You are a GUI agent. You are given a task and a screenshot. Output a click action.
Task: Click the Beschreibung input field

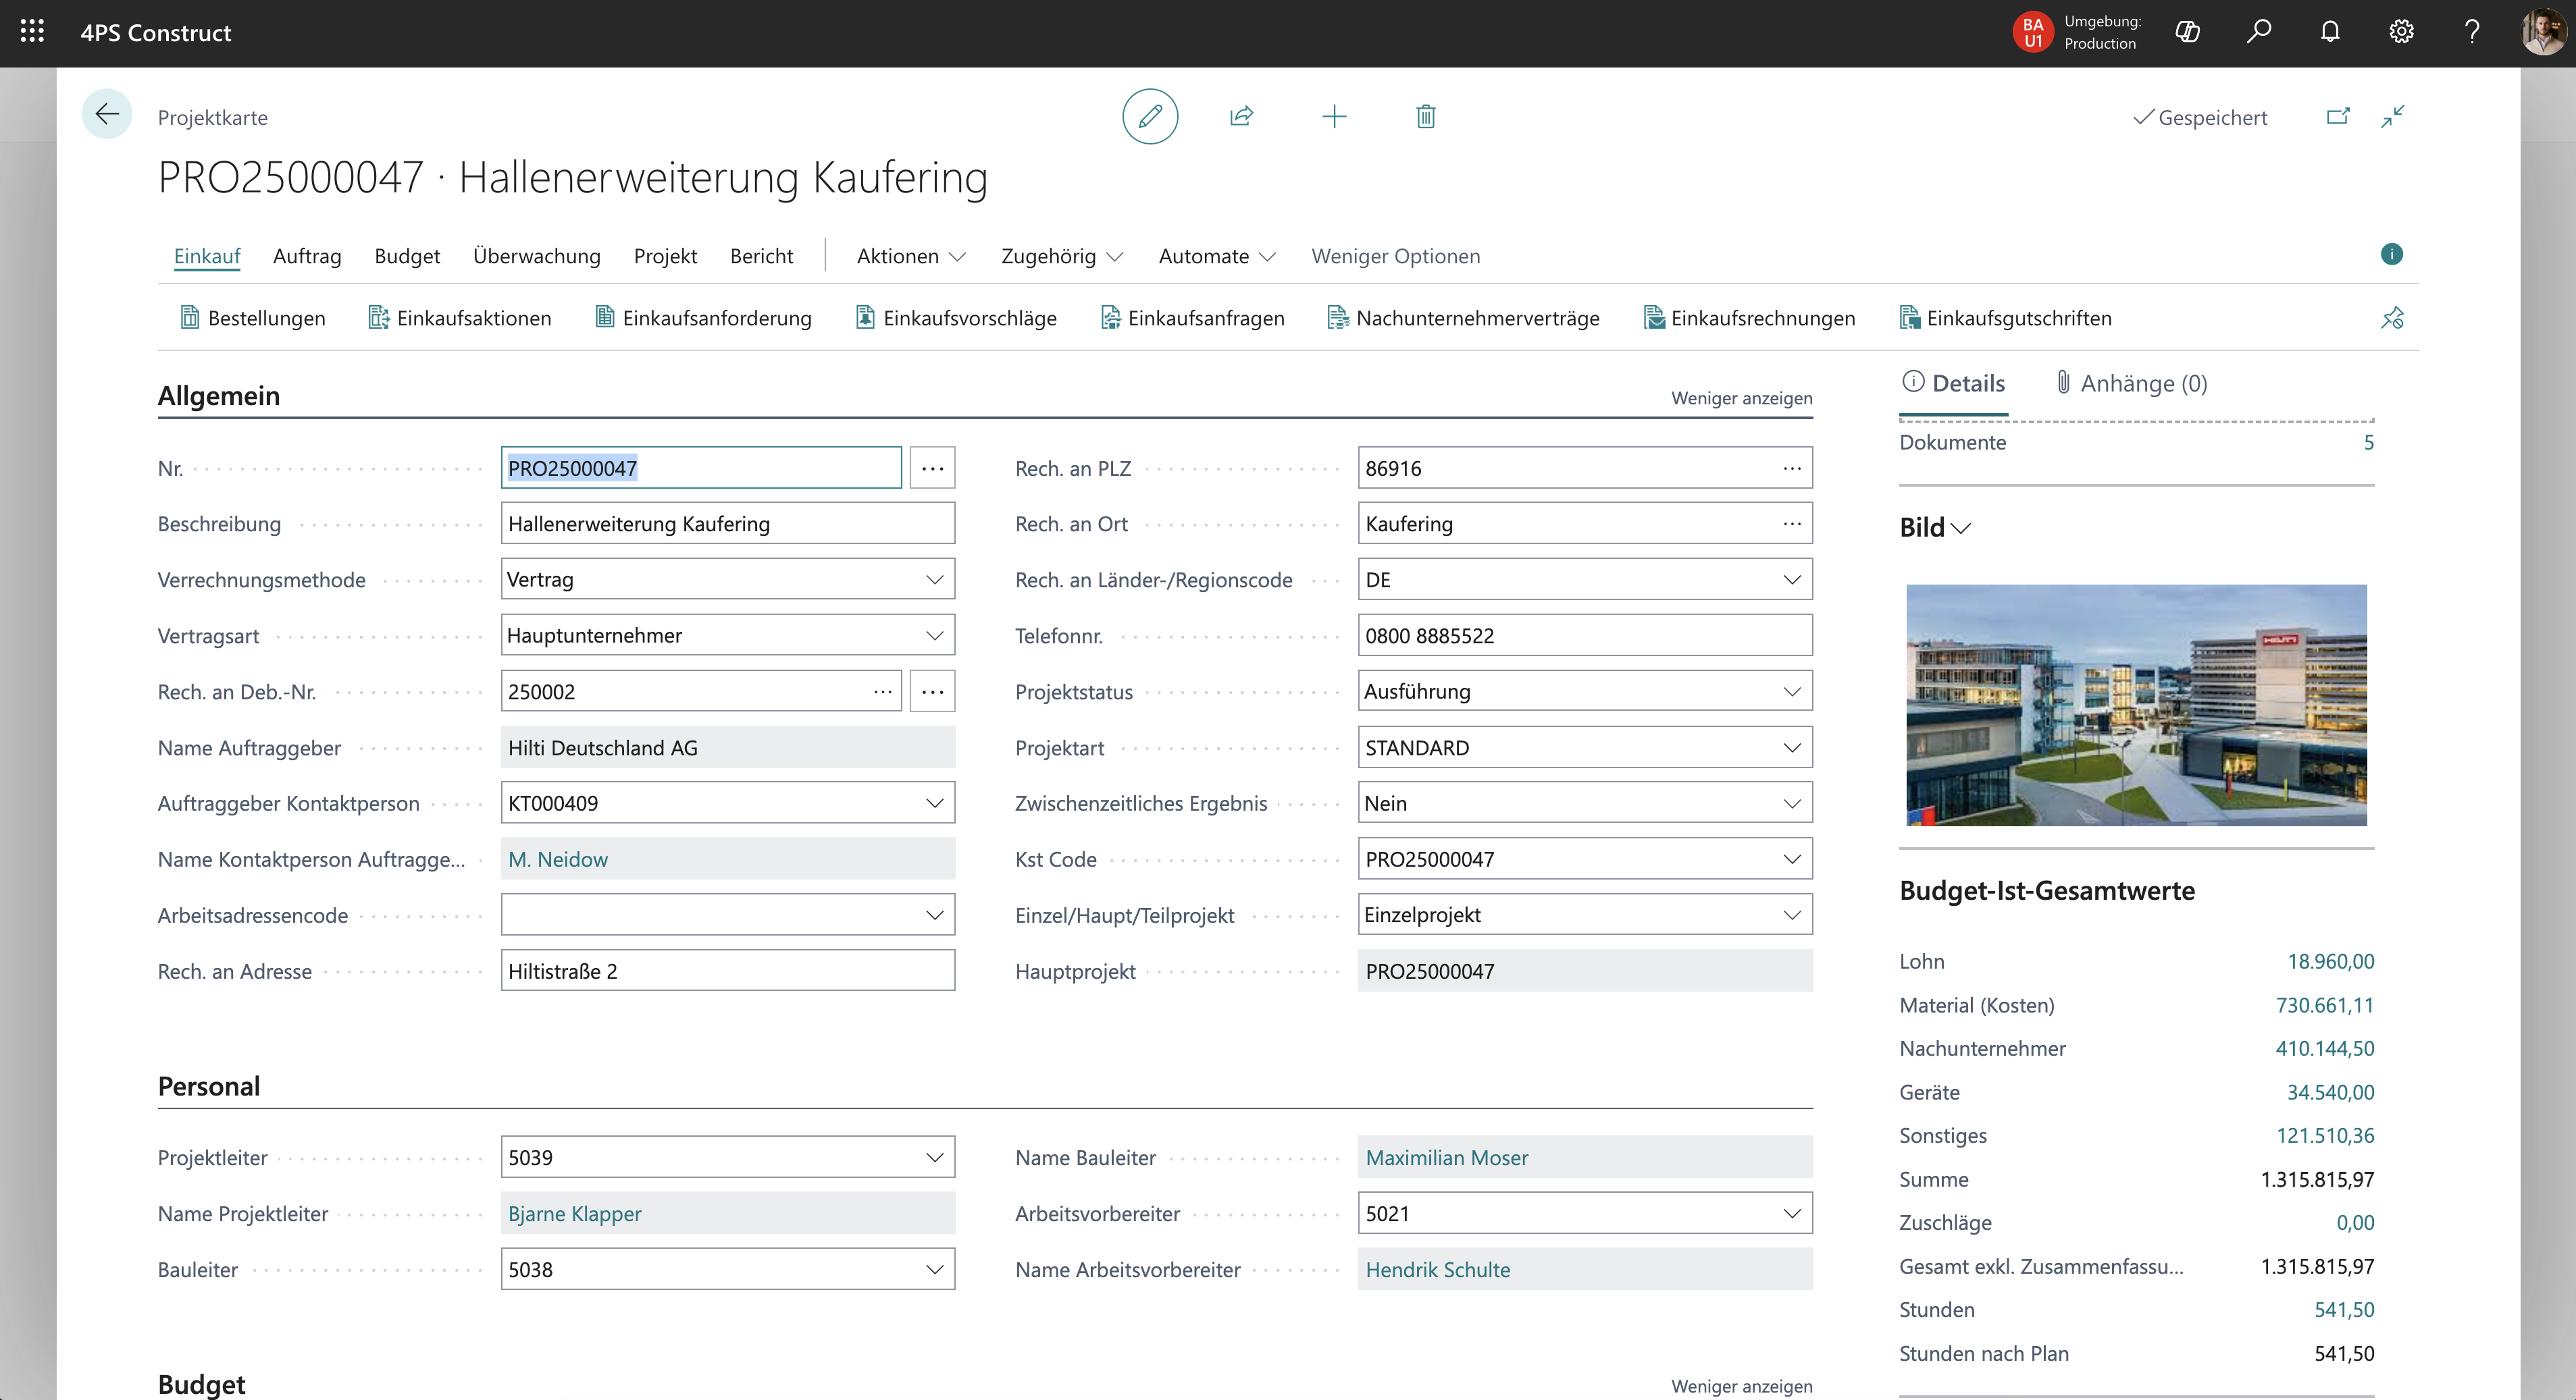[727, 524]
